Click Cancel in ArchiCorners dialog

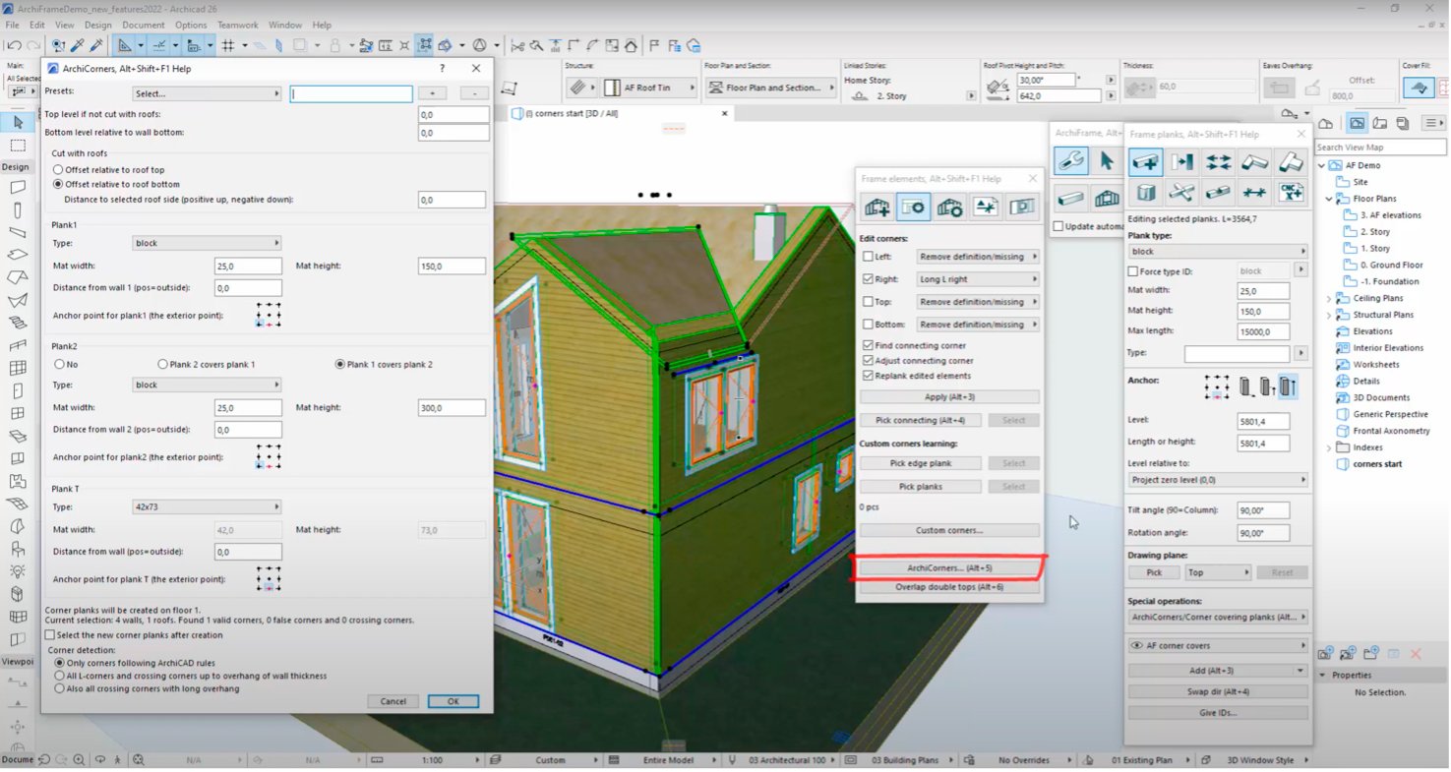point(393,701)
